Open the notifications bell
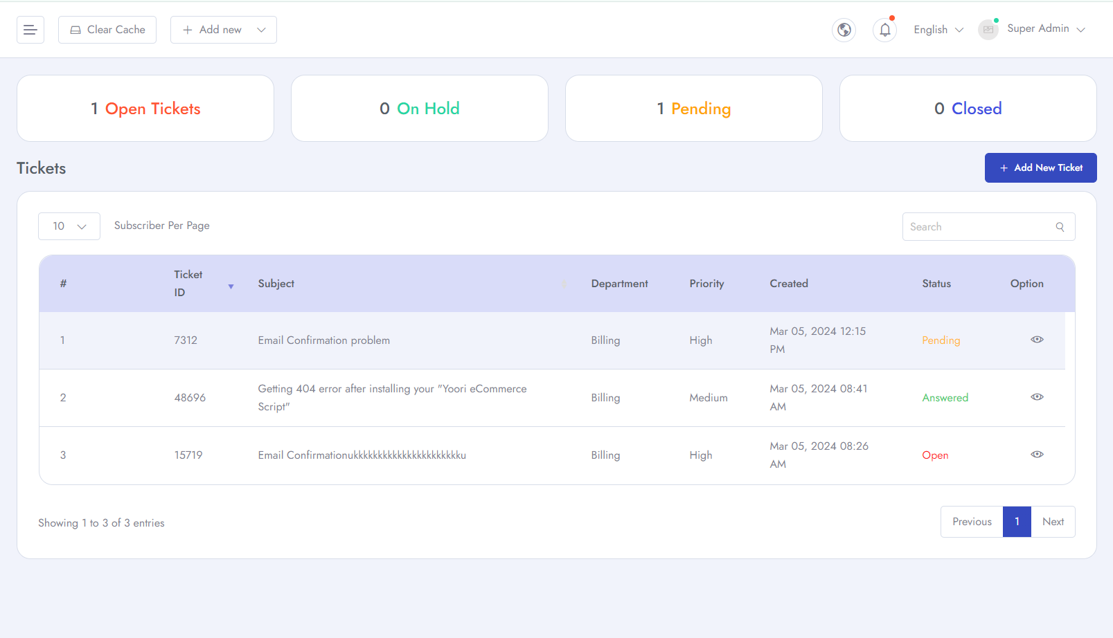This screenshot has width=1113, height=638. 885,30
